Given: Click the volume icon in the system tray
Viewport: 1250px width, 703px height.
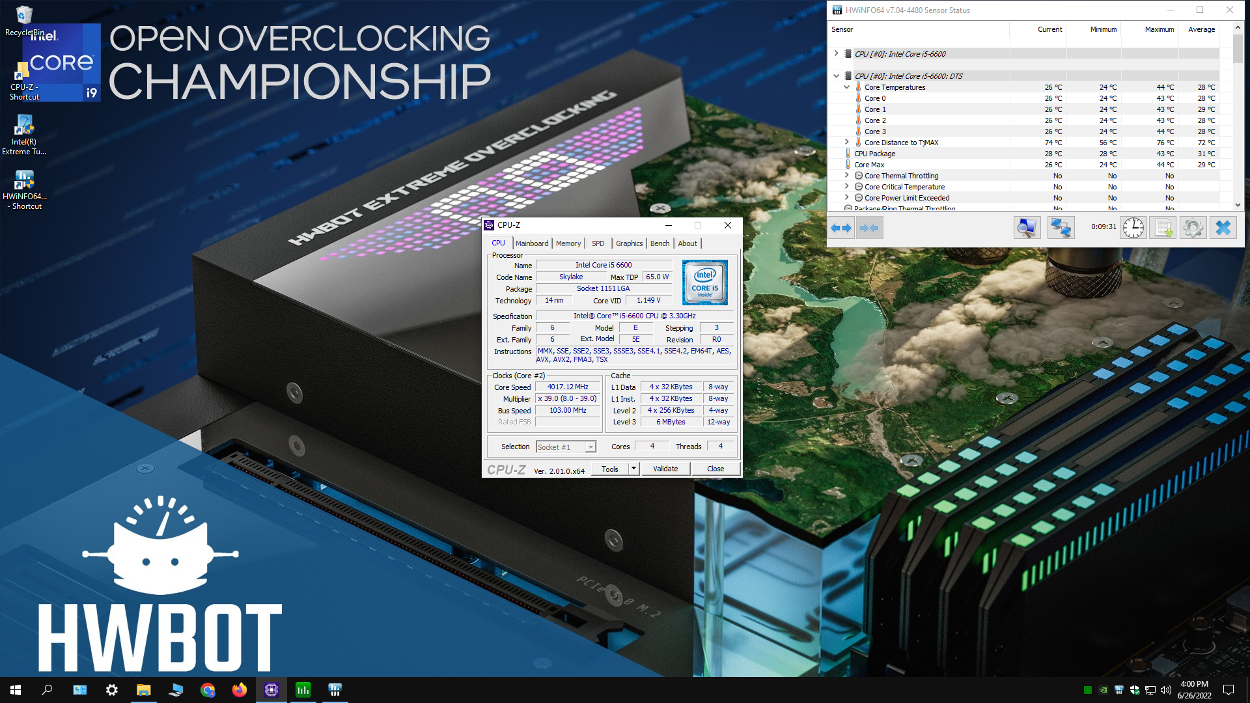Looking at the screenshot, I should click(x=1165, y=690).
